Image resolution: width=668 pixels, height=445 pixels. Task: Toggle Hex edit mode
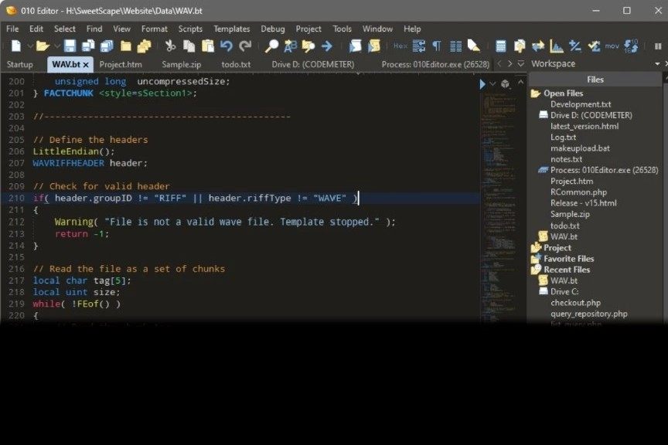400,46
